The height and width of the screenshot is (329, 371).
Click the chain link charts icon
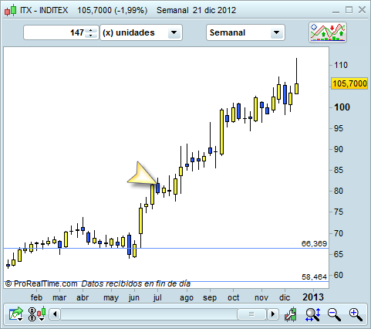pos(32,314)
